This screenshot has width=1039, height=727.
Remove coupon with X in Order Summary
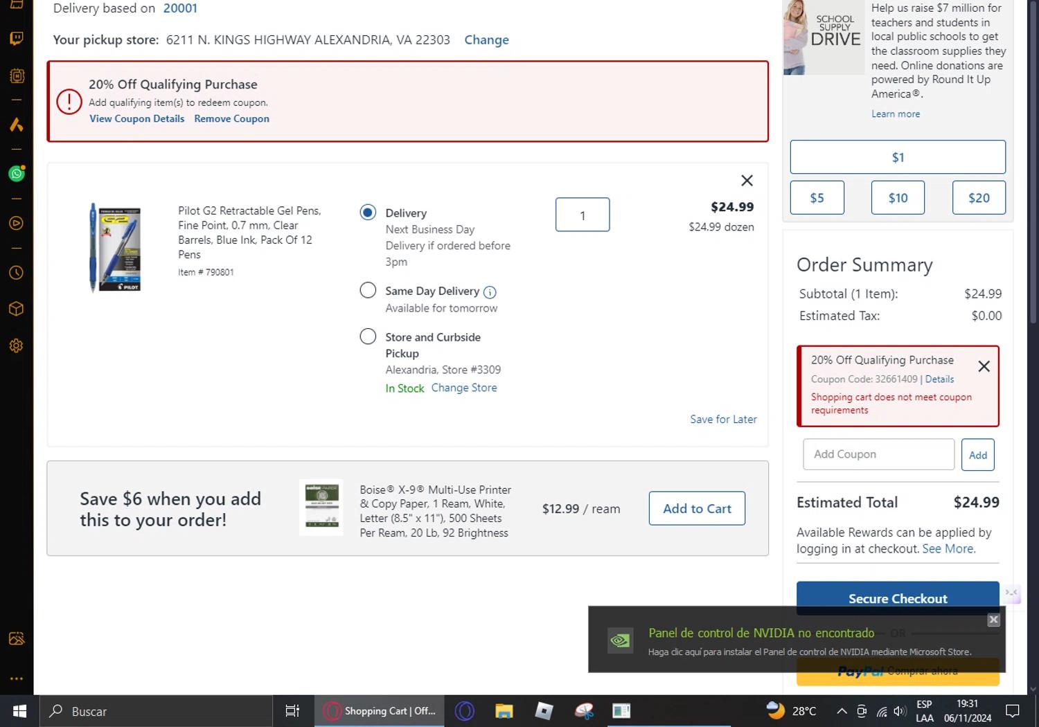click(984, 366)
